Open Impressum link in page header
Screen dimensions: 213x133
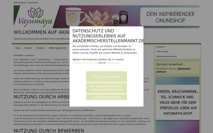[33, 2]
